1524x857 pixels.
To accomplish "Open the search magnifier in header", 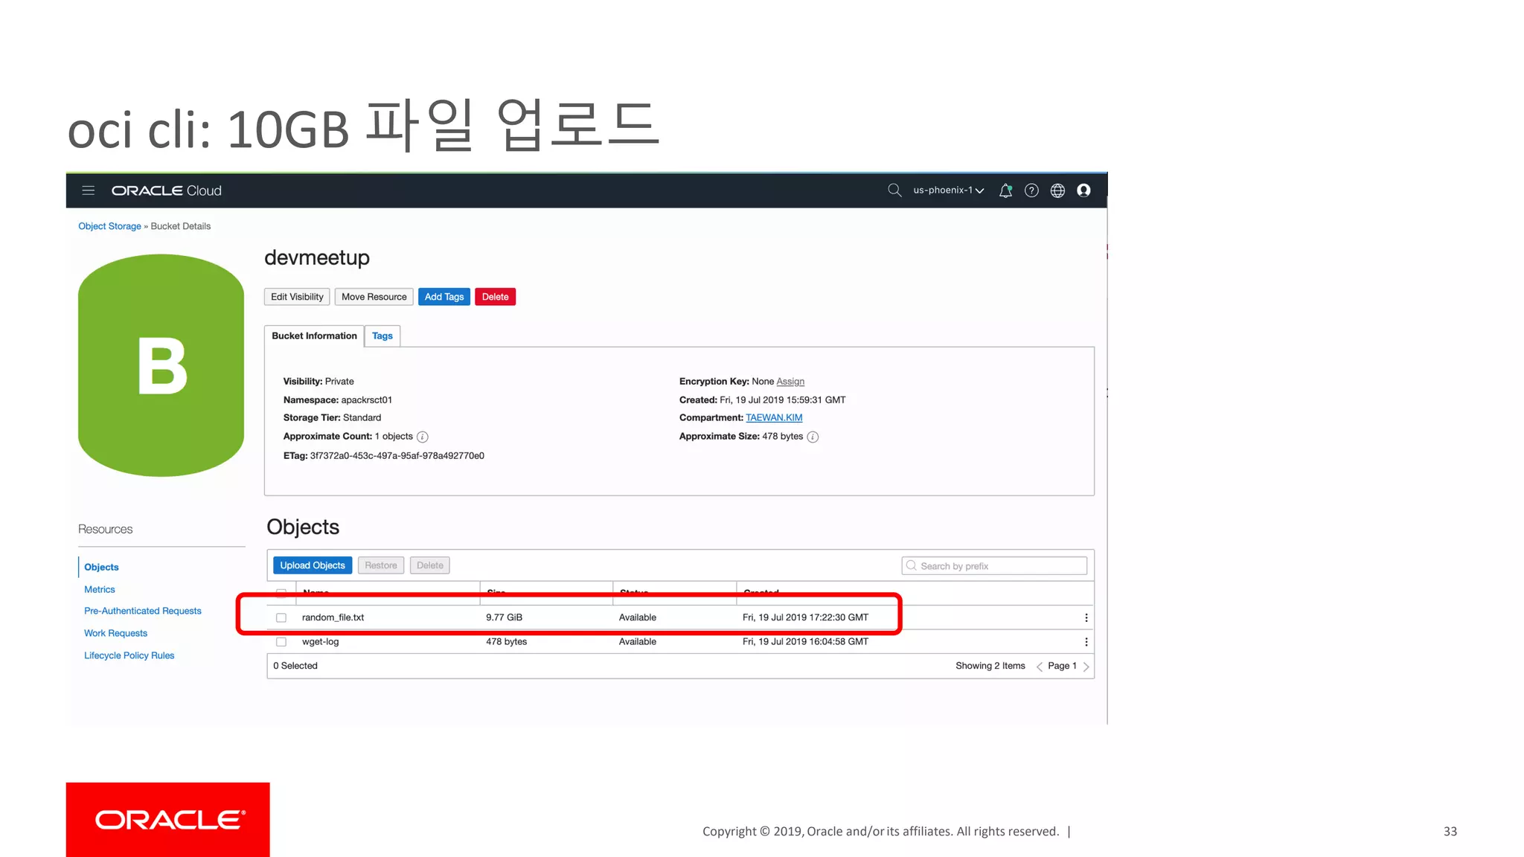I will click(x=894, y=190).
